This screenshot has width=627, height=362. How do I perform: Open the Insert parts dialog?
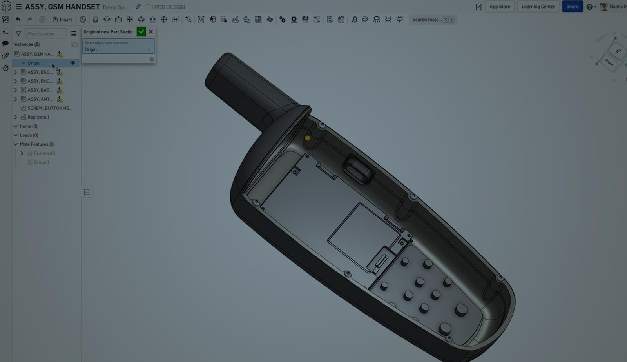click(x=62, y=19)
